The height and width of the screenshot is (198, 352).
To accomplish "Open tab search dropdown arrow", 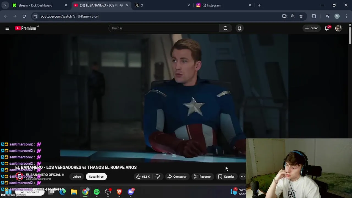I will (x=5, y=5).
